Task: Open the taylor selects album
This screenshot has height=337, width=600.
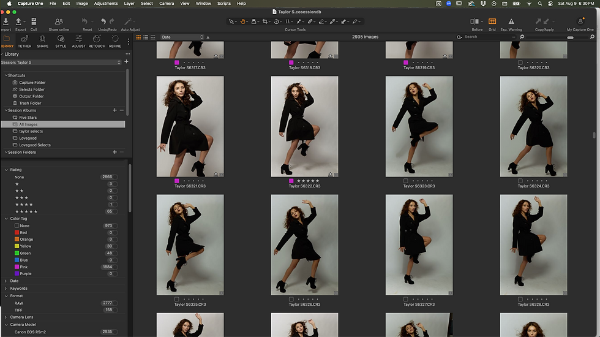Action: click(x=31, y=131)
